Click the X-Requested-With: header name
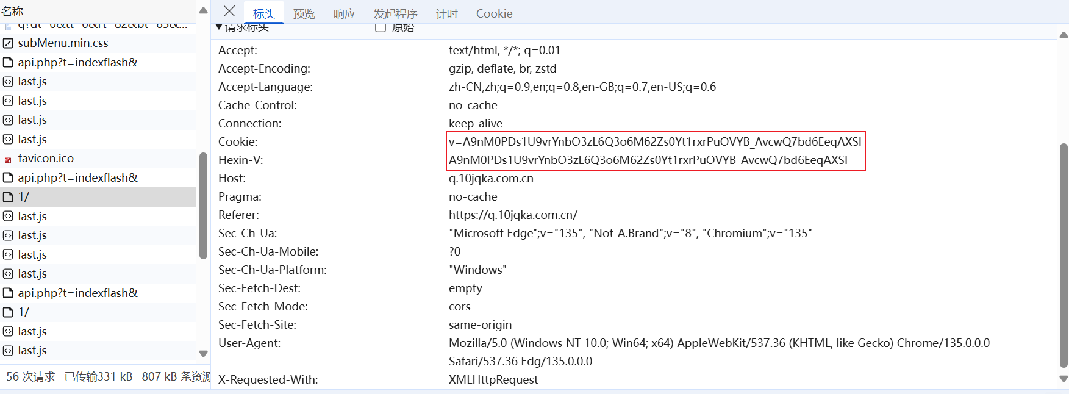The height and width of the screenshot is (394, 1069). coord(268,379)
